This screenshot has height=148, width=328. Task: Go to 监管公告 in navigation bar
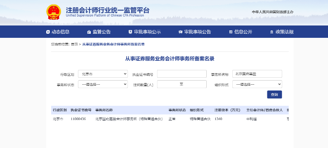(x=99, y=32)
